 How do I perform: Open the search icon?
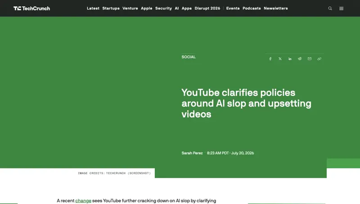pos(330,9)
